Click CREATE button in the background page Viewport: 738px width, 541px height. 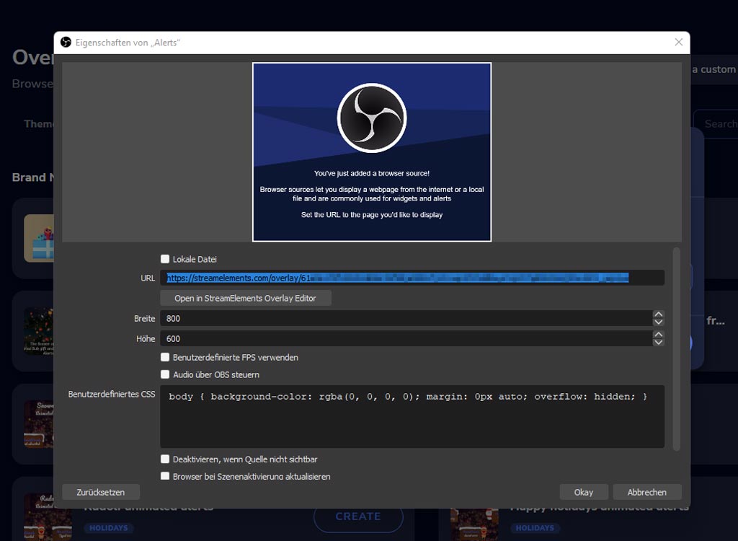(x=358, y=516)
